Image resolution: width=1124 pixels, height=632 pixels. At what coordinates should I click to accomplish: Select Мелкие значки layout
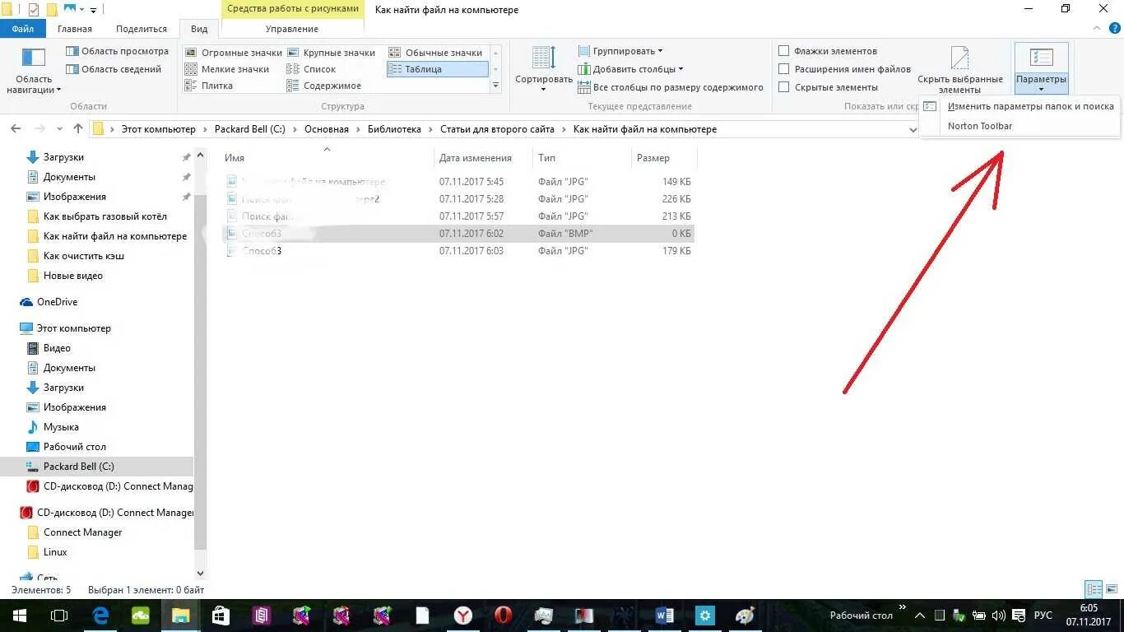227,69
